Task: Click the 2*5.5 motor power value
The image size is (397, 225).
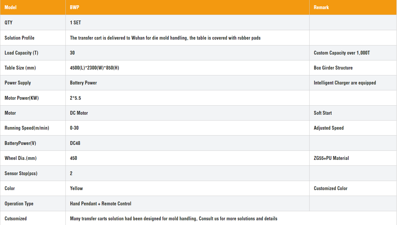Action: tap(75, 98)
